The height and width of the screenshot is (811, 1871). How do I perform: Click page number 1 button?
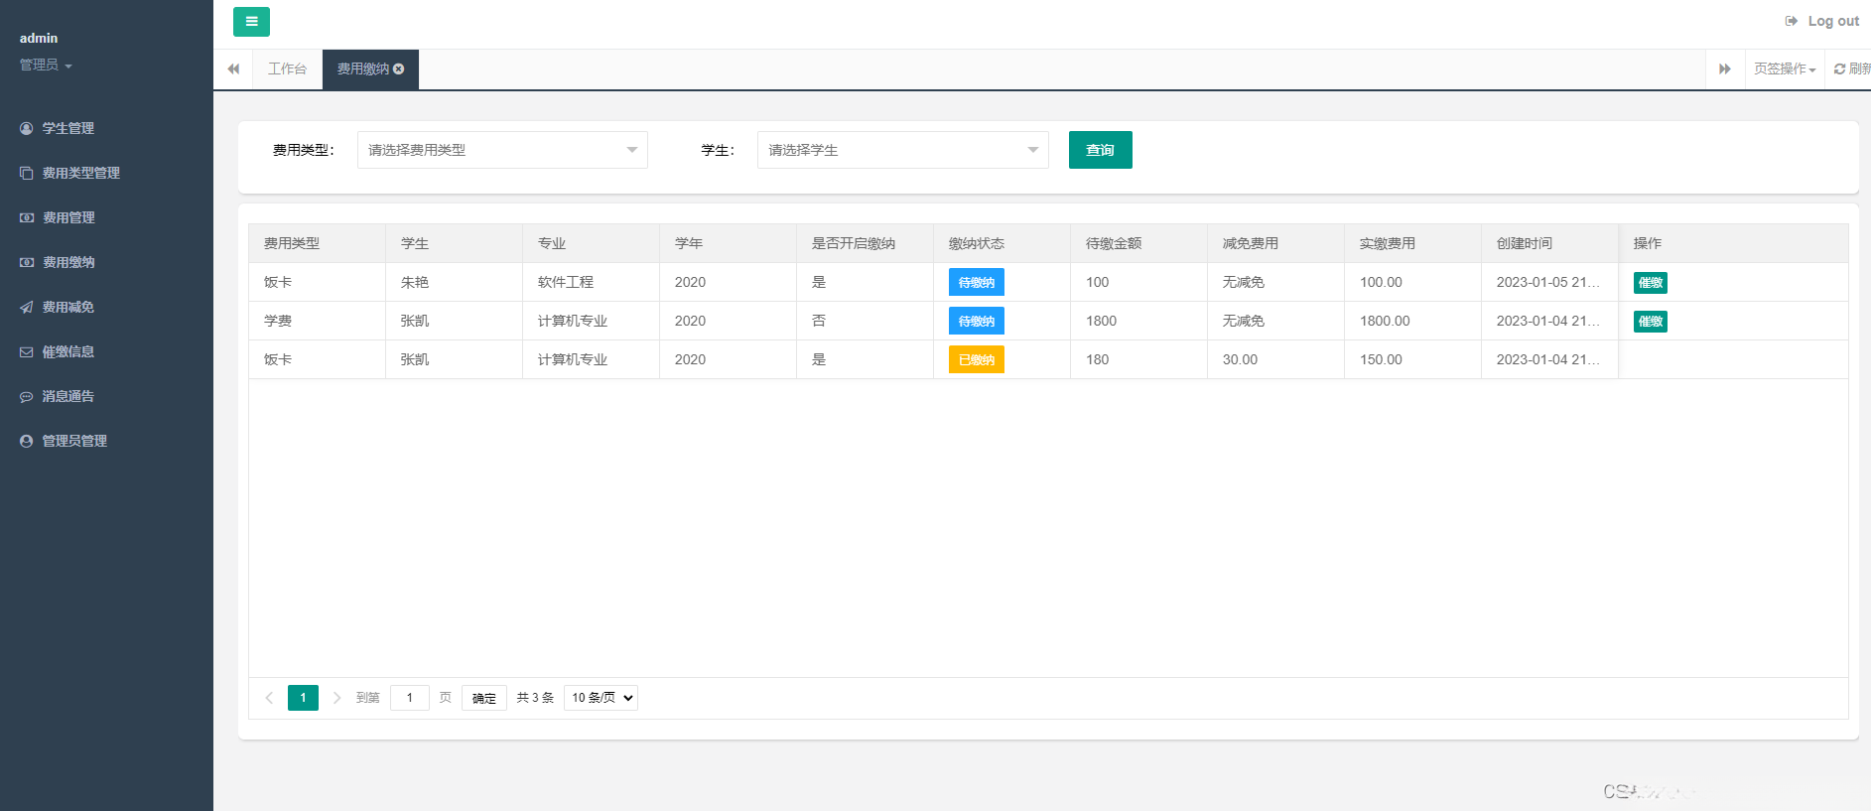(x=303, y=698)
